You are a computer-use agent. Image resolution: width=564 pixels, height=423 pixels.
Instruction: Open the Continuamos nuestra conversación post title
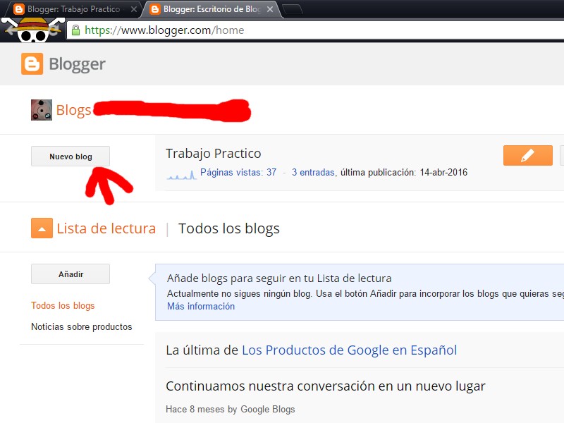click(326, 386)
